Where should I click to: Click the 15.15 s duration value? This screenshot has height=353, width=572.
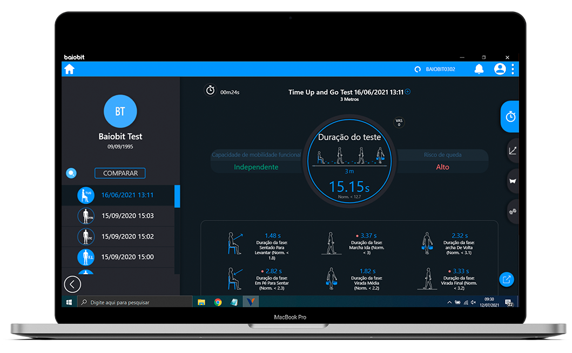[x=349, y=187]
